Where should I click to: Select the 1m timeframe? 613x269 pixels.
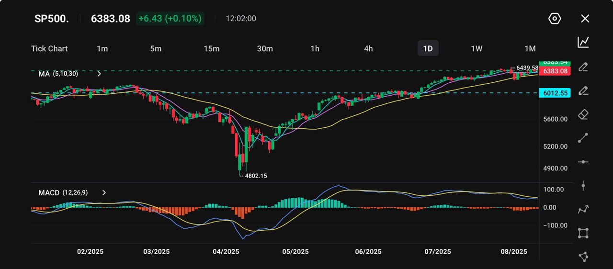102,48
